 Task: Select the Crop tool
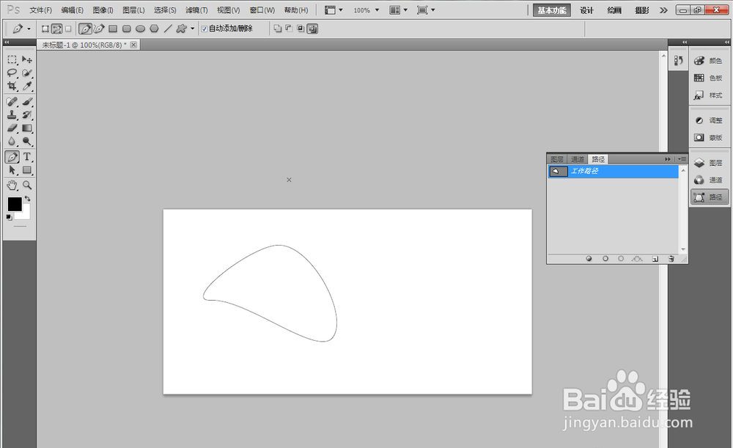[x=12, y=86]
